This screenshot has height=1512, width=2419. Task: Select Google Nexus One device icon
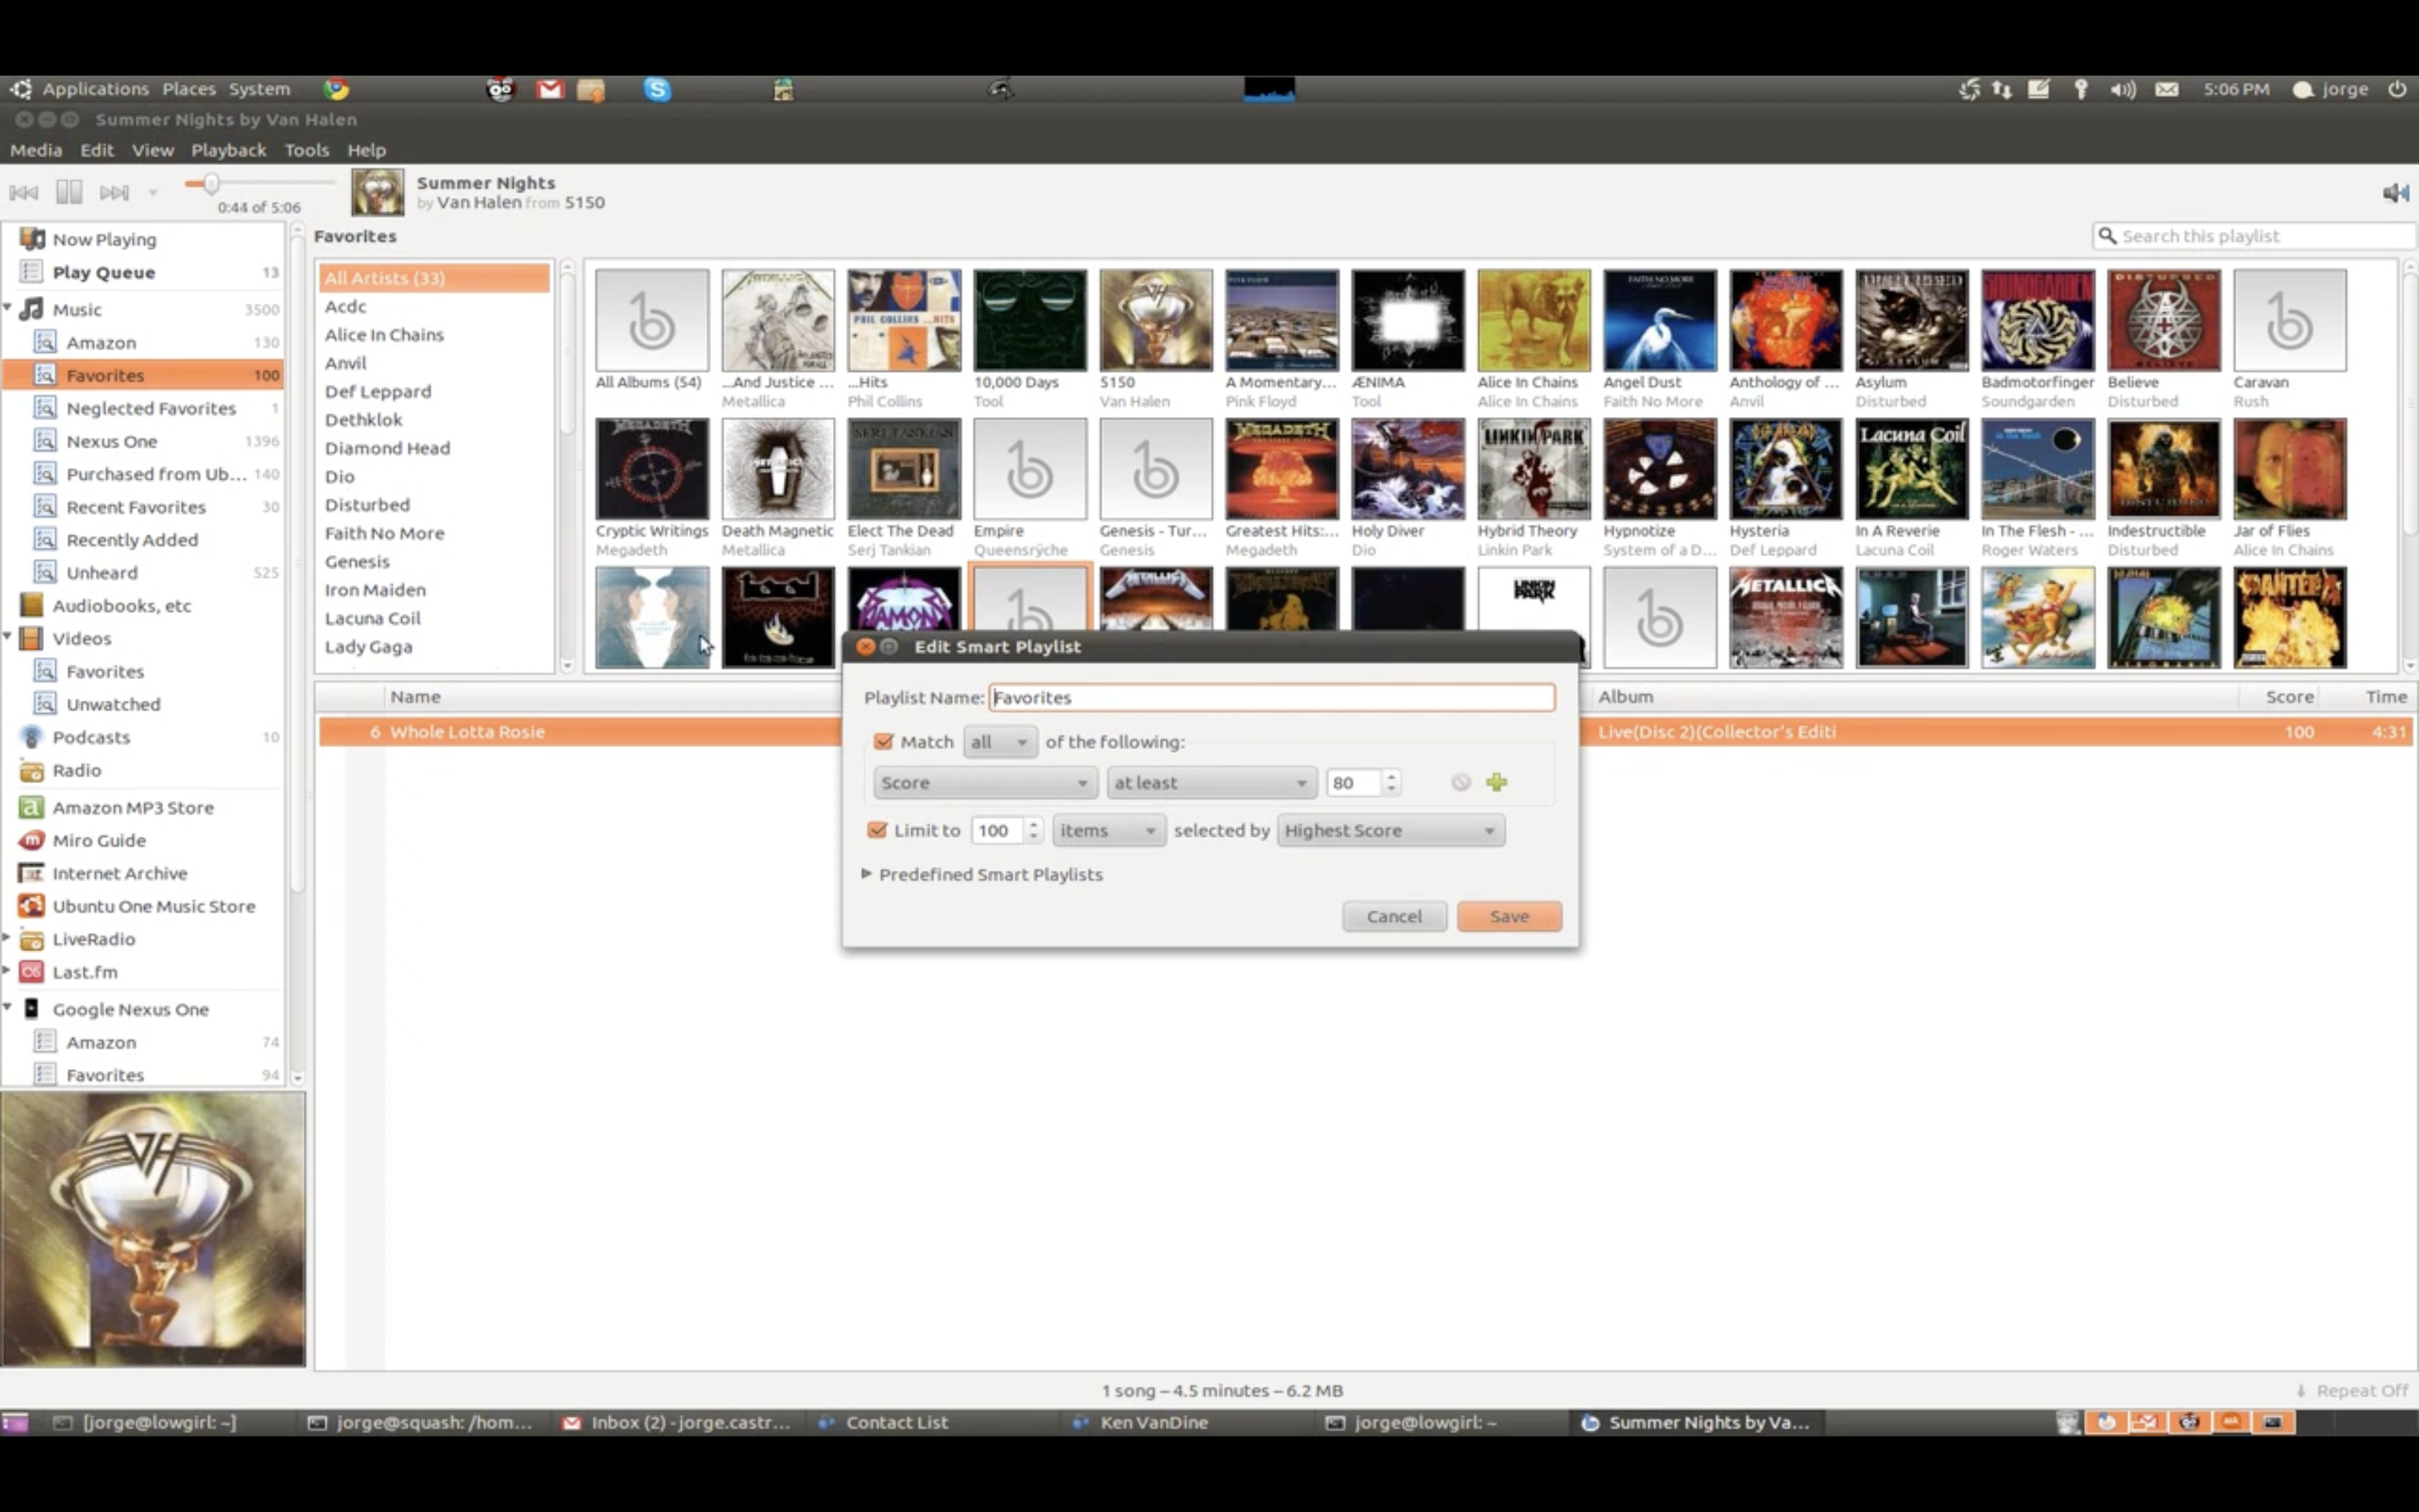[x=32, y=1009]
